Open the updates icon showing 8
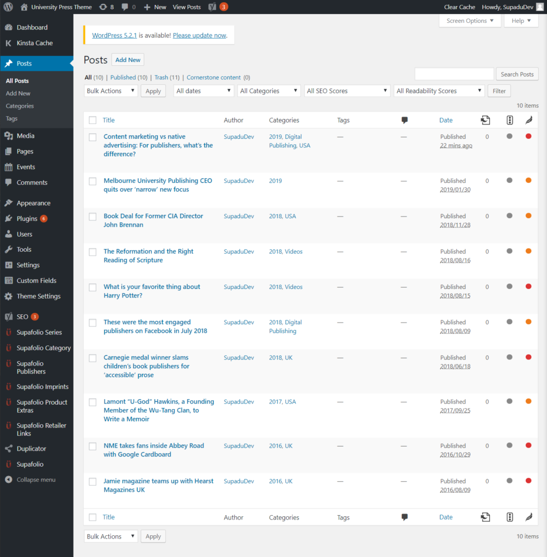The image size is (547, 557). tap(106, 7)
